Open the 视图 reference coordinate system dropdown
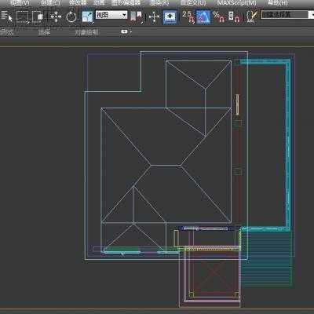This screenshot has width=314, height=314. pos(111,15)
